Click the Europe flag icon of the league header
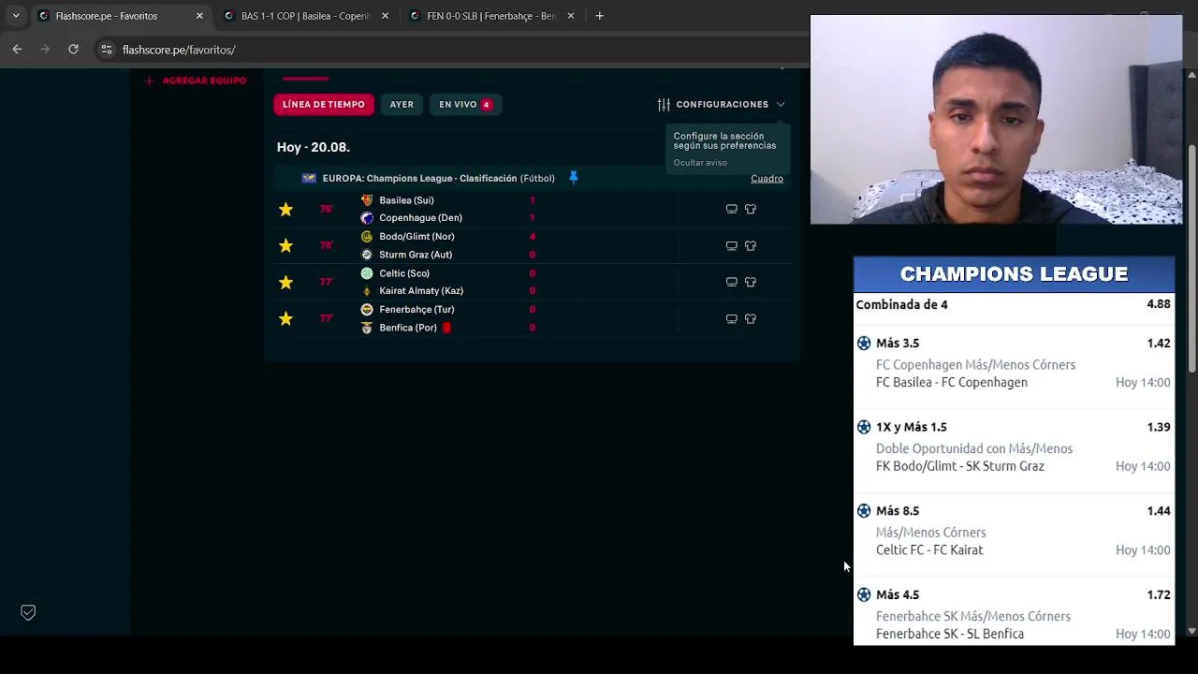 click(309, 178)
